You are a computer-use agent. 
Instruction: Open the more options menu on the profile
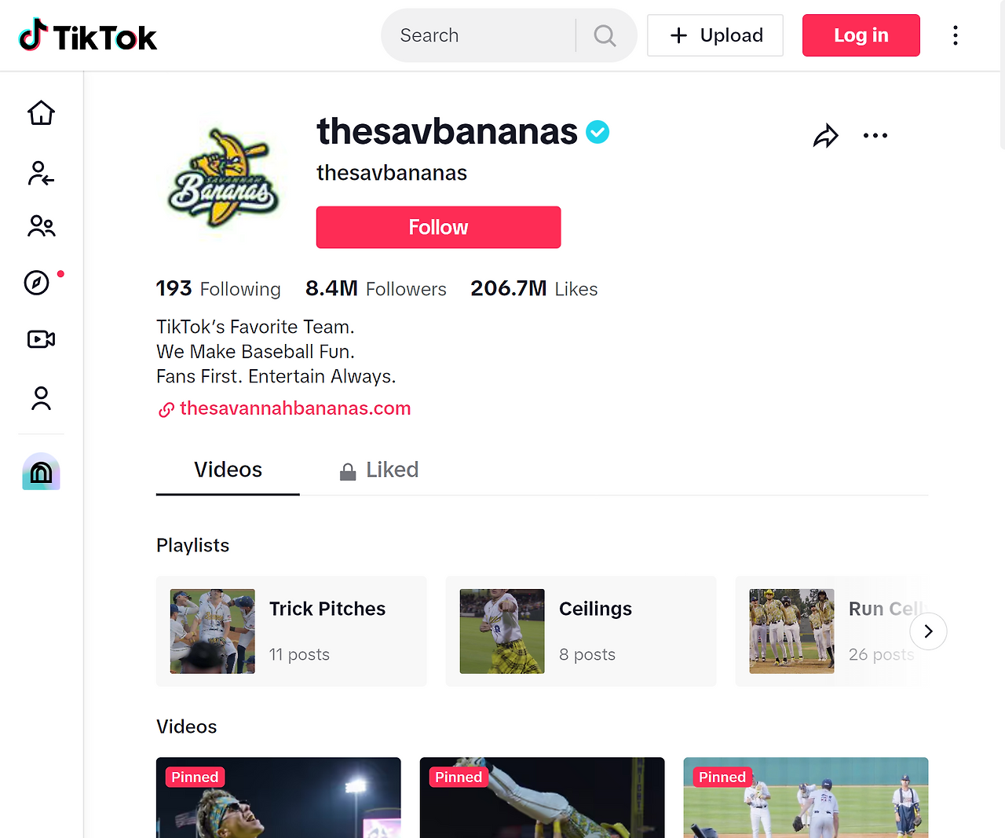[x=875, y=135]
